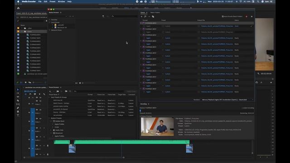The image size is (290, 163).
Task: Open timeline display settings wrench
Action: point(44,94)
